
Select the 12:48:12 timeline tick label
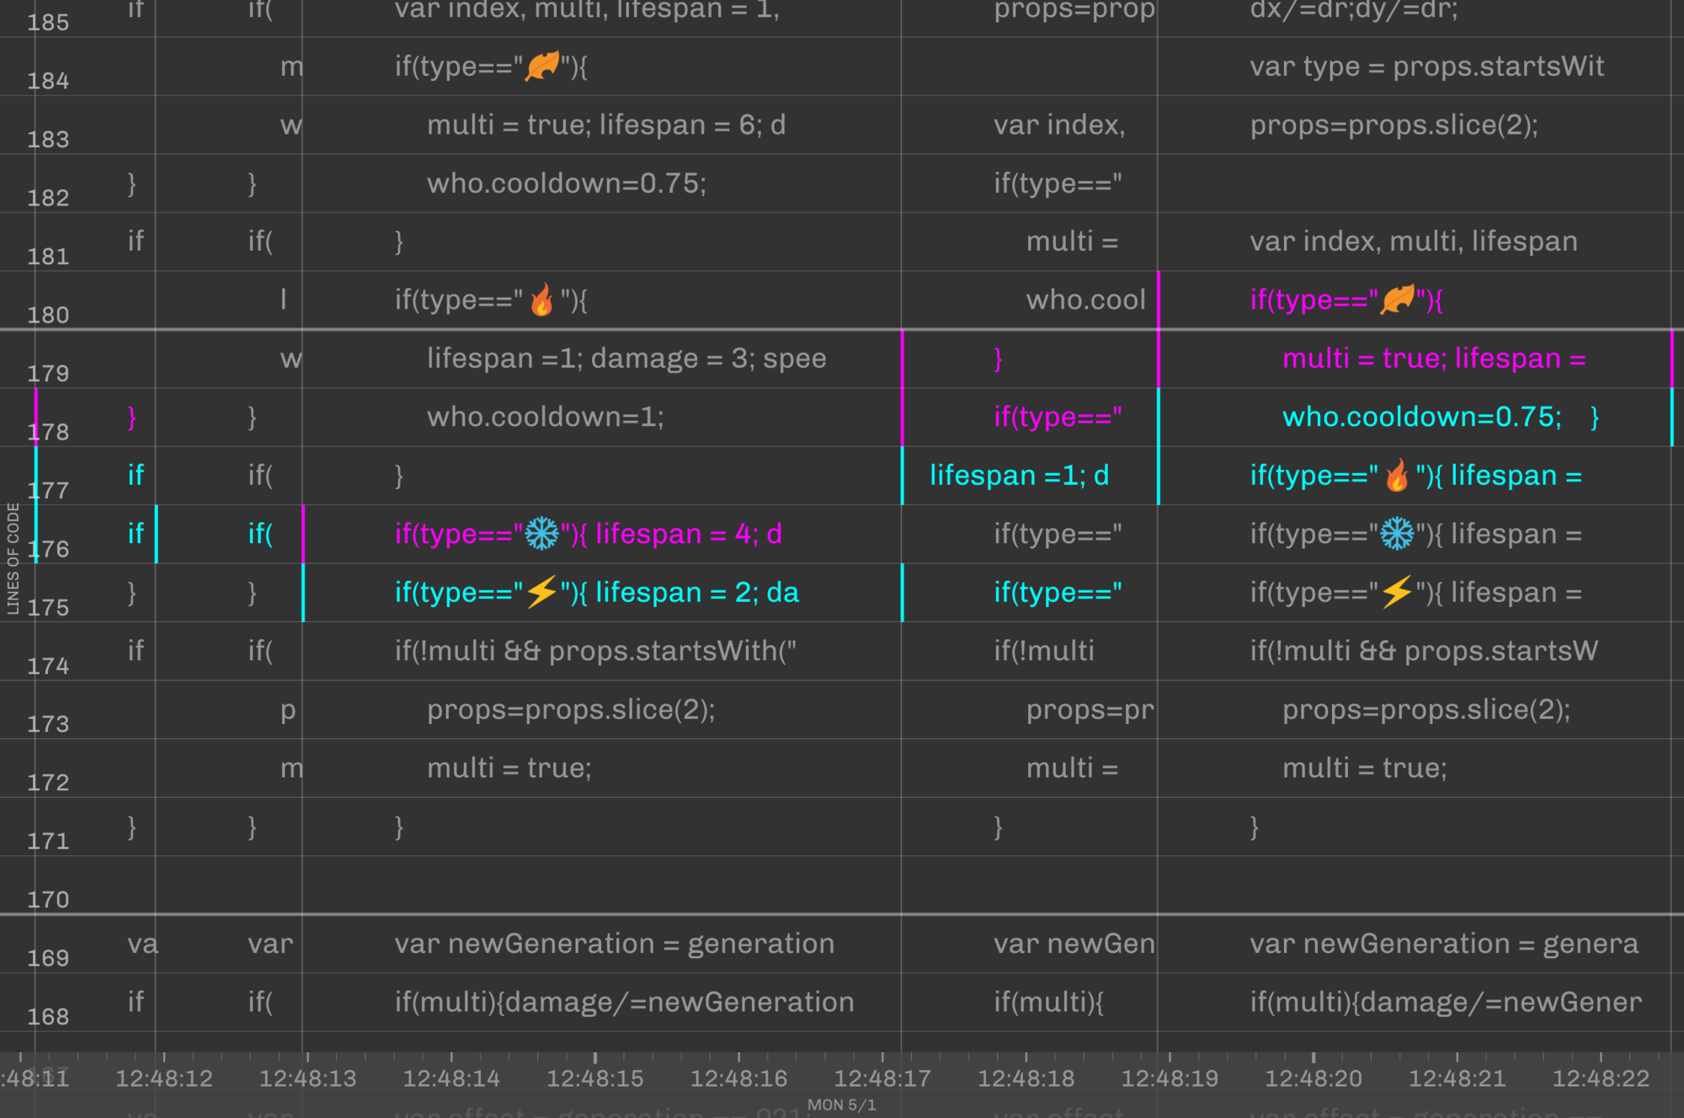coord(164,1078)
